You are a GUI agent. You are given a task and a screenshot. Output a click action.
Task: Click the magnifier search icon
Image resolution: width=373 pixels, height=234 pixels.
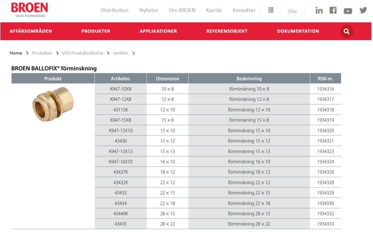point(347,31)
